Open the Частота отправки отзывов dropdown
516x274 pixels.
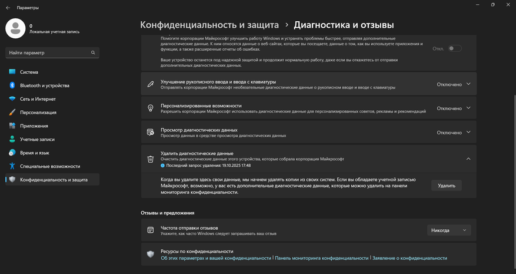pos(448,230)
